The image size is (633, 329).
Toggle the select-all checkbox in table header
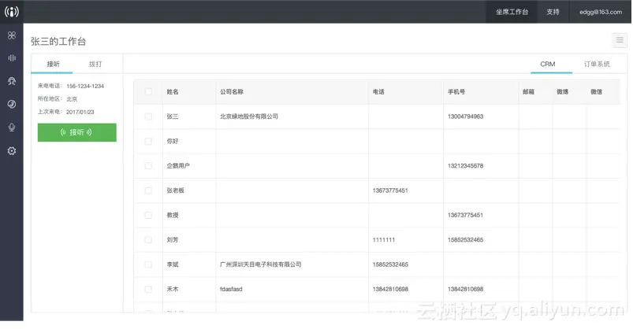point(148,92)
